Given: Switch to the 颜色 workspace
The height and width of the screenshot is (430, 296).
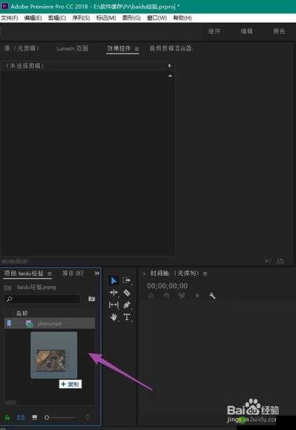Looking at the screenshot, I should [279, 31].
